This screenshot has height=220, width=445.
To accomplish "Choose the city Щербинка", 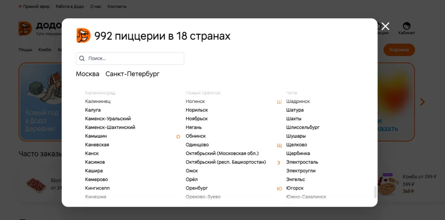I will [x=298, y=153].
